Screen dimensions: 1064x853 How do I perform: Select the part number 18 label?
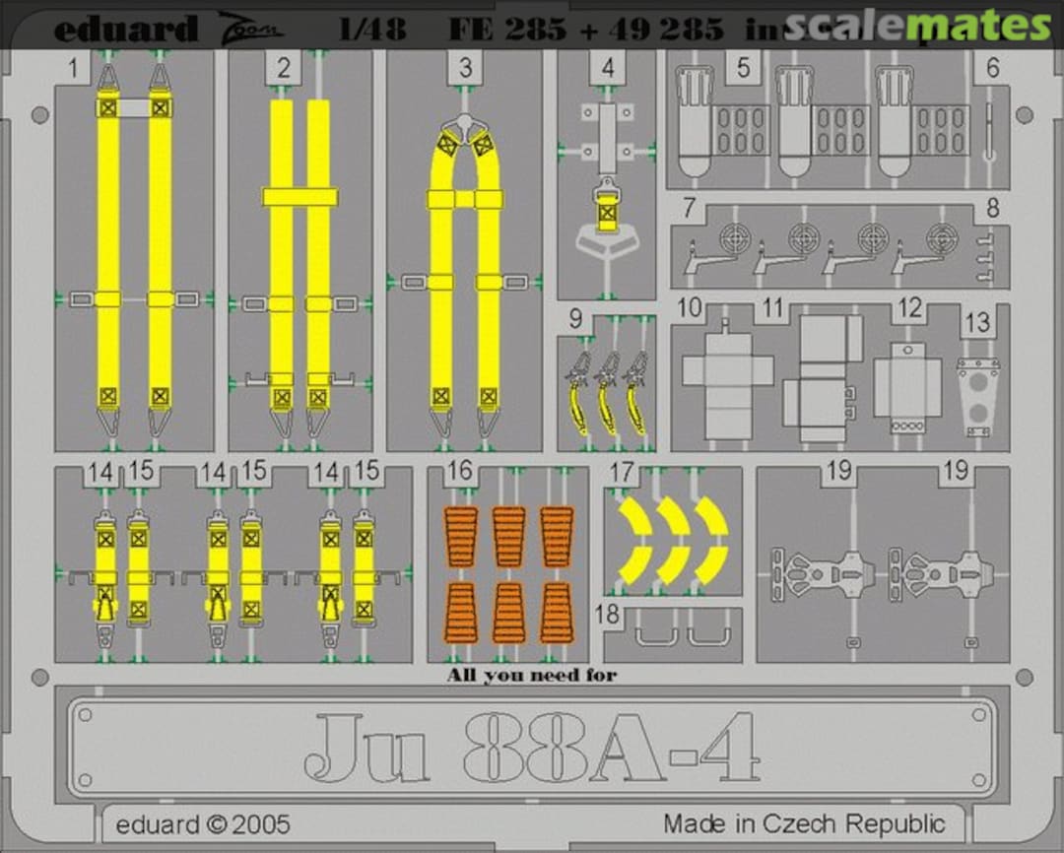pos(609,615)
